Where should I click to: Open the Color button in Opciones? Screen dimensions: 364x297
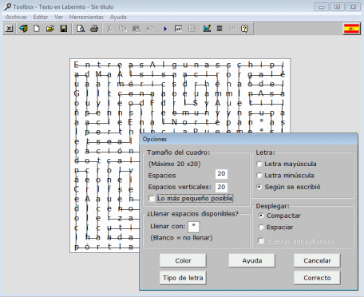pos(183,260)
